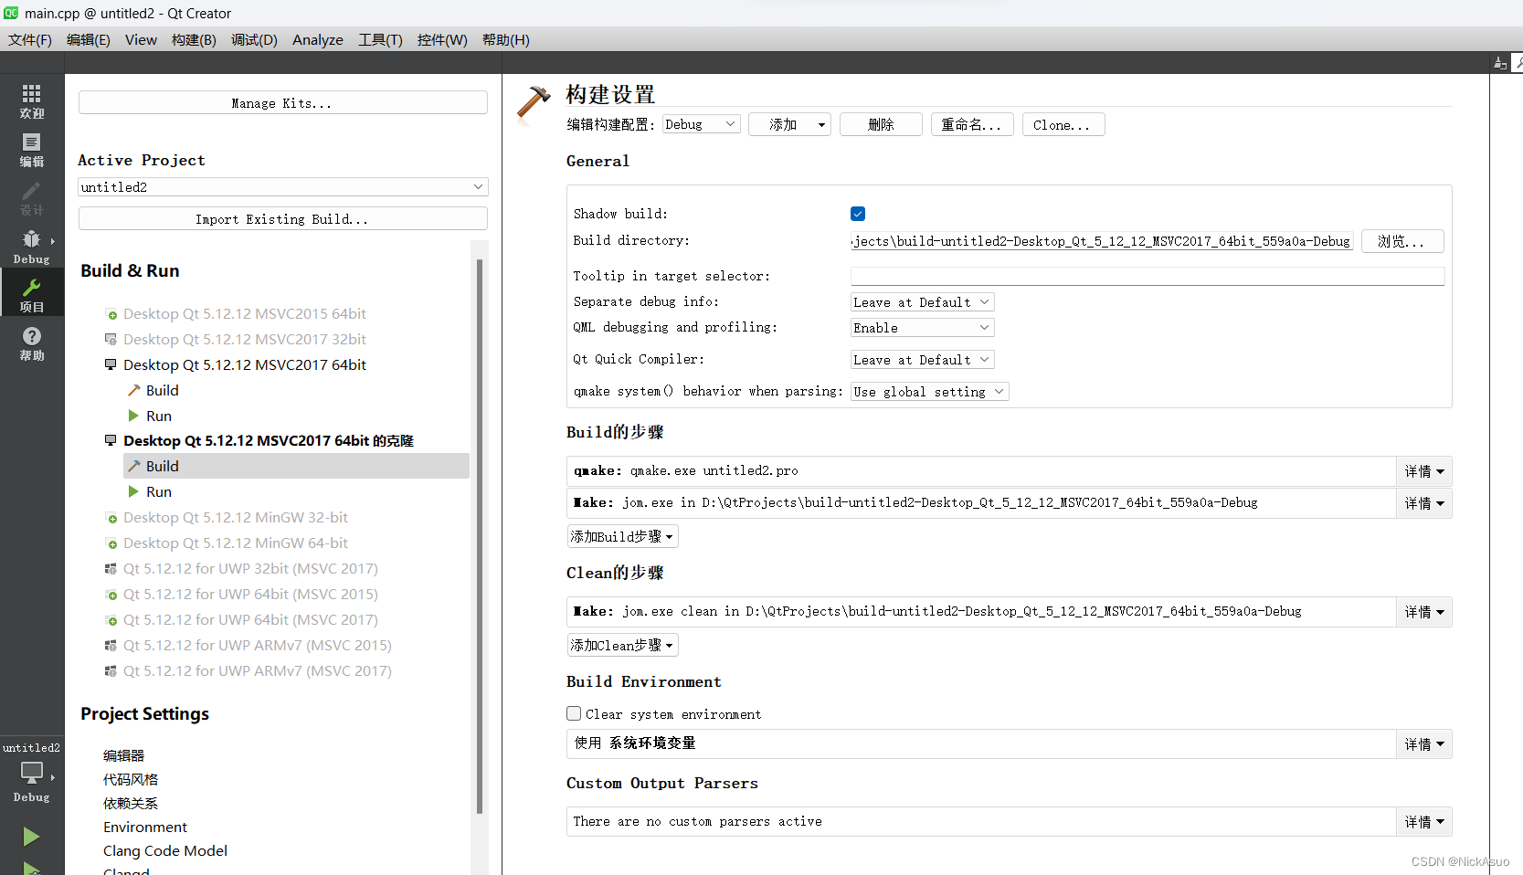Expand 详情 for Custom Output Parsers
The height and width of the screenshot is (875, 1523).
coord(1424,822)
